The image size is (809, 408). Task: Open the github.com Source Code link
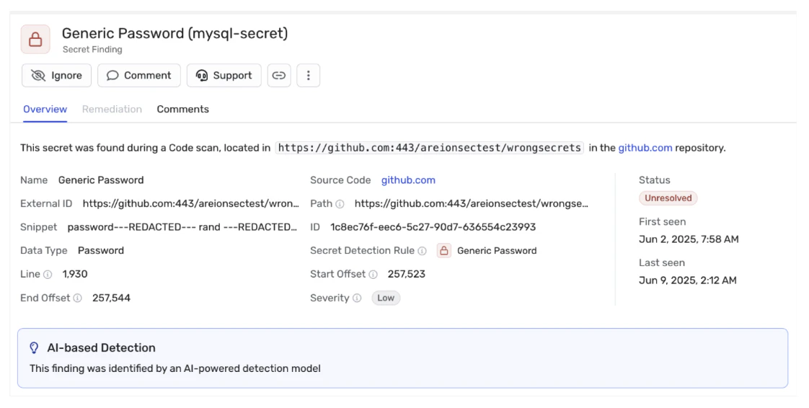coord(408,180)
